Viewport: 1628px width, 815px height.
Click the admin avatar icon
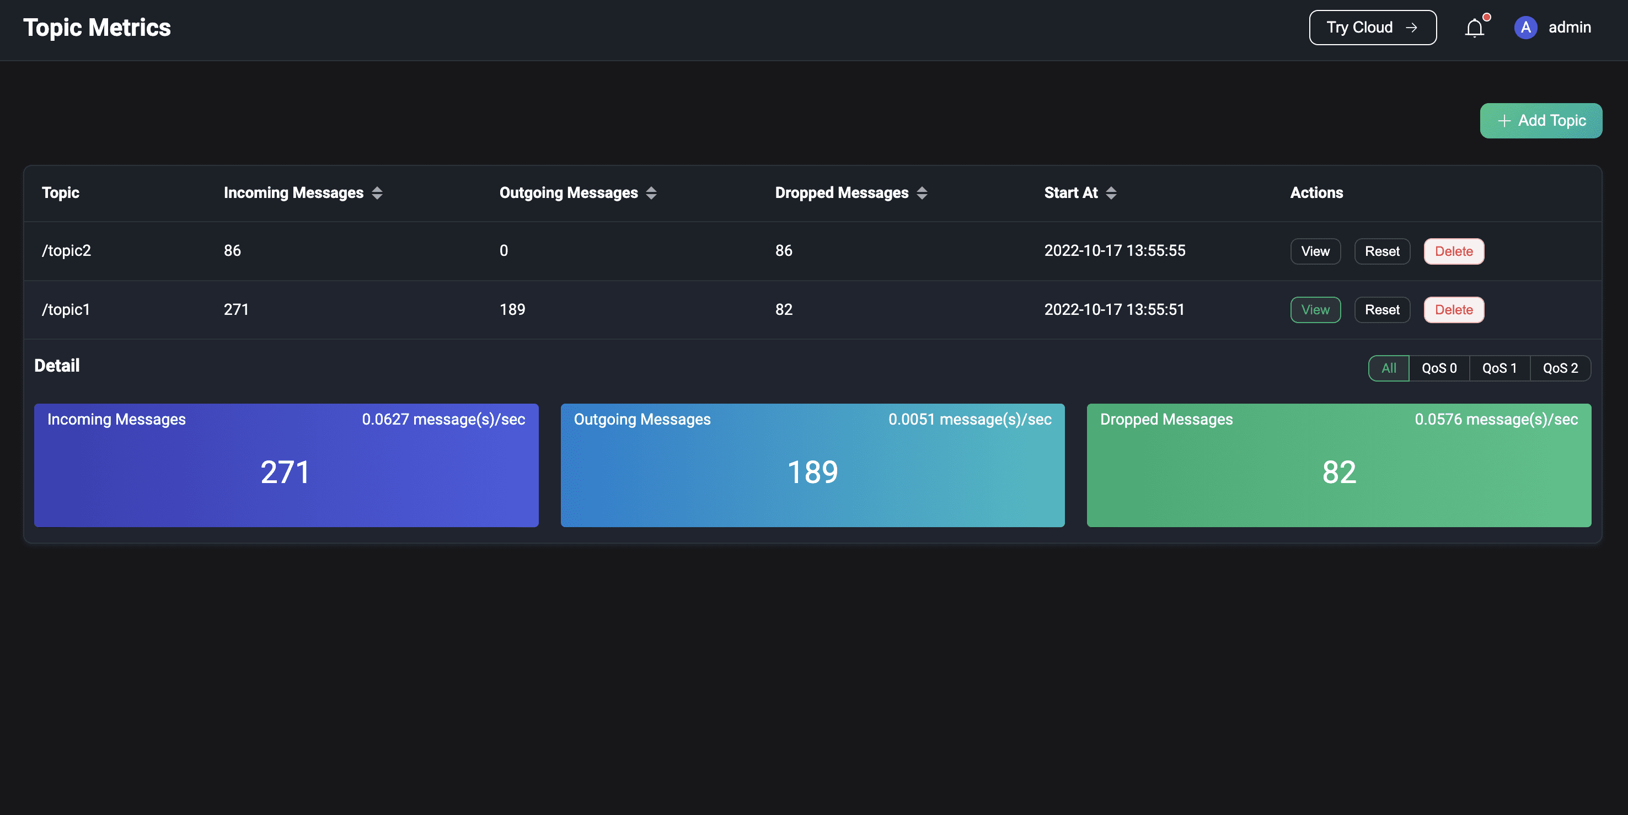tap(1525, 28)
